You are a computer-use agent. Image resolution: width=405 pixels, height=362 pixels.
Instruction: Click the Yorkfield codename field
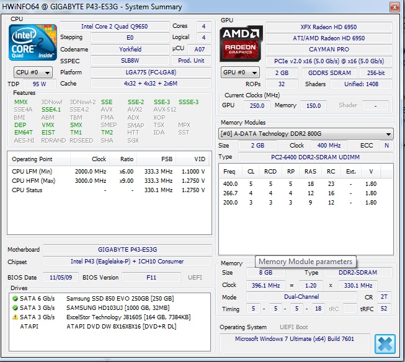tap(130, 49)
